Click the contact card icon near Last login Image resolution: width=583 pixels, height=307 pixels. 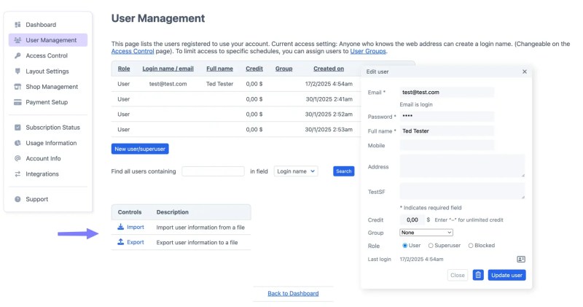pos(521,259)
